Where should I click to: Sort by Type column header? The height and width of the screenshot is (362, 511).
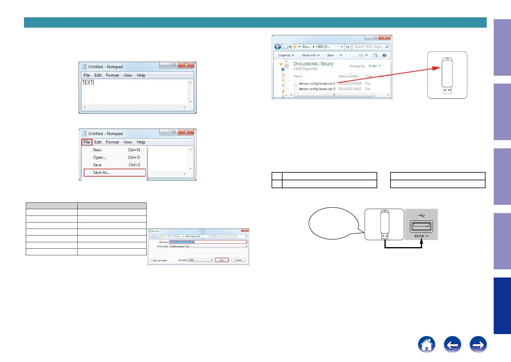pos(369,76)
